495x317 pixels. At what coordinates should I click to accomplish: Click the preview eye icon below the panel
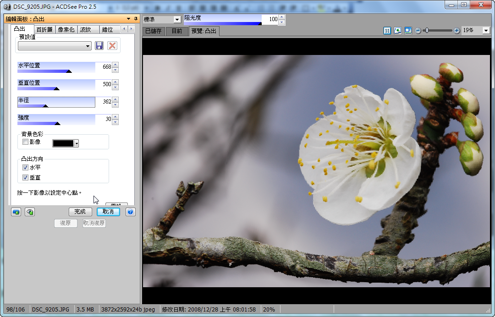tap(30, 212)
